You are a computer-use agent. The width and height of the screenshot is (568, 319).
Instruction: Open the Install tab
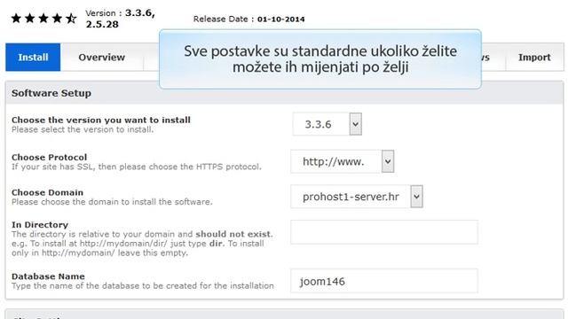pyautogui.click(x=33, y=57)
